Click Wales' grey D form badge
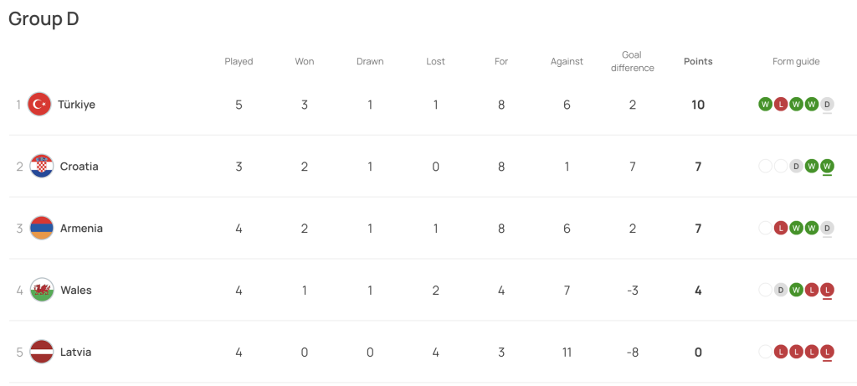This screenshot has width=857, height=386. tap(781, 290)
